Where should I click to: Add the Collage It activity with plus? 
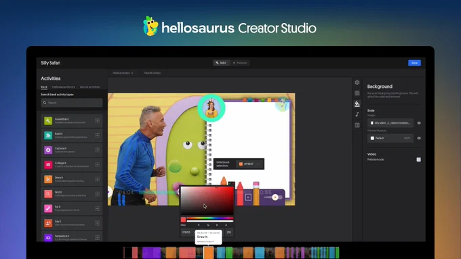[x=98, y=164]
